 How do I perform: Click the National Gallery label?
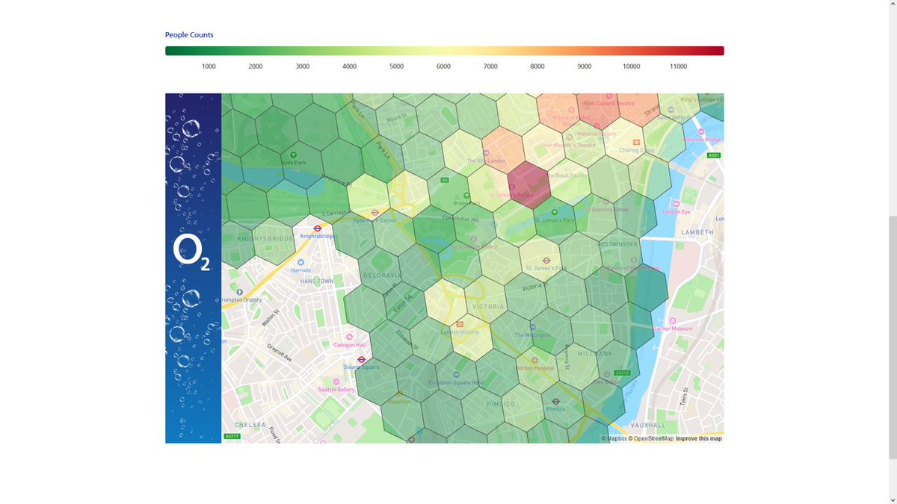click(597, 134)
